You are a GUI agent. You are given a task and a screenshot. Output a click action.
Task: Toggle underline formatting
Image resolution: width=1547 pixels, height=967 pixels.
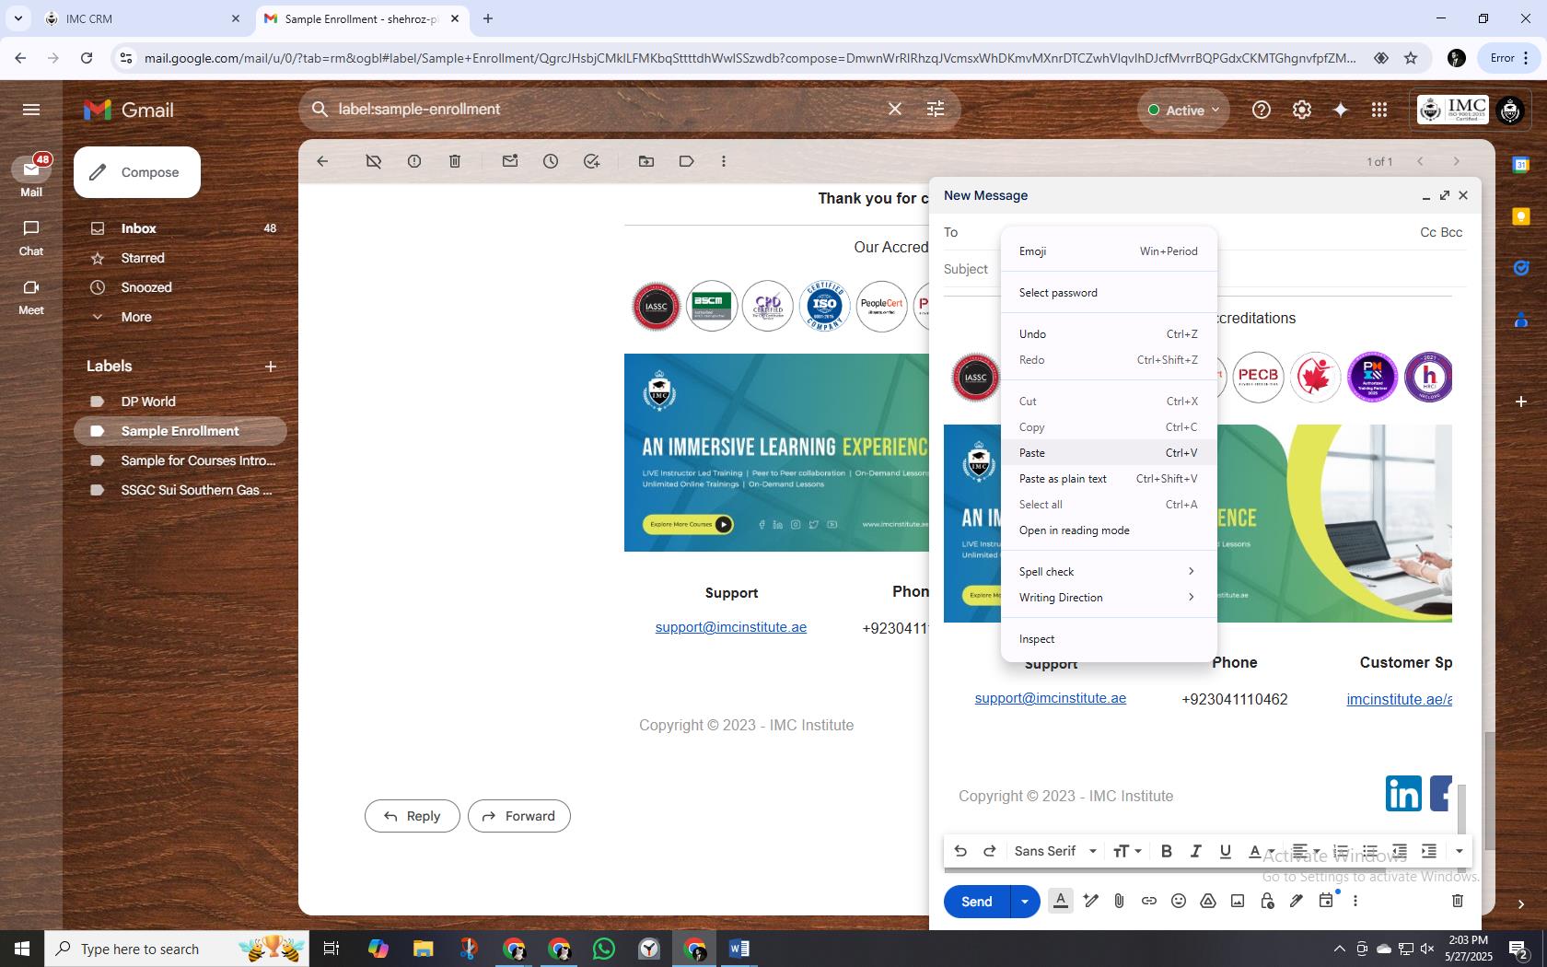(1225, 851)
